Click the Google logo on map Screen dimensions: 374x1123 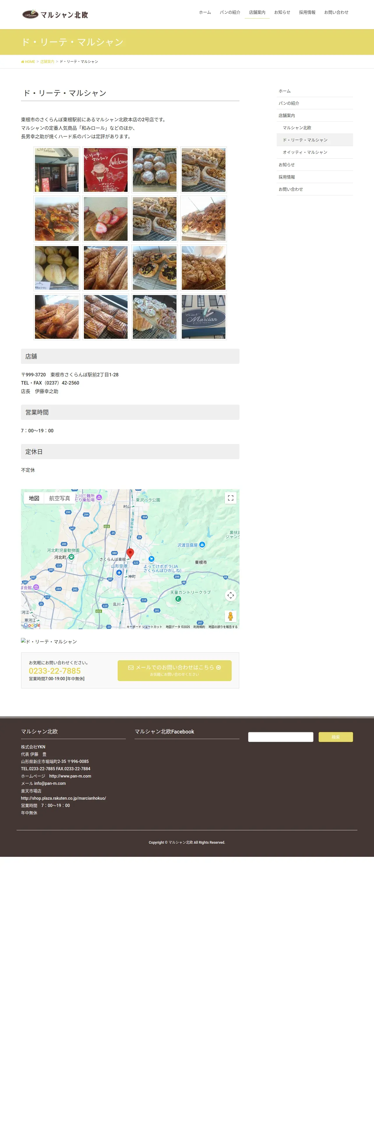tap(32, 625)
